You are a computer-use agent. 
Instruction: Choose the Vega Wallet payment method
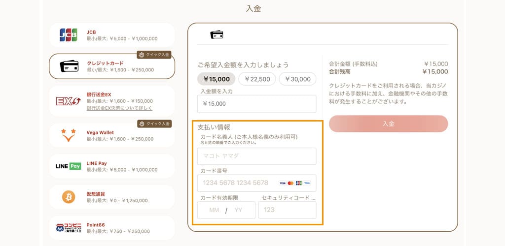click(112, 135)
